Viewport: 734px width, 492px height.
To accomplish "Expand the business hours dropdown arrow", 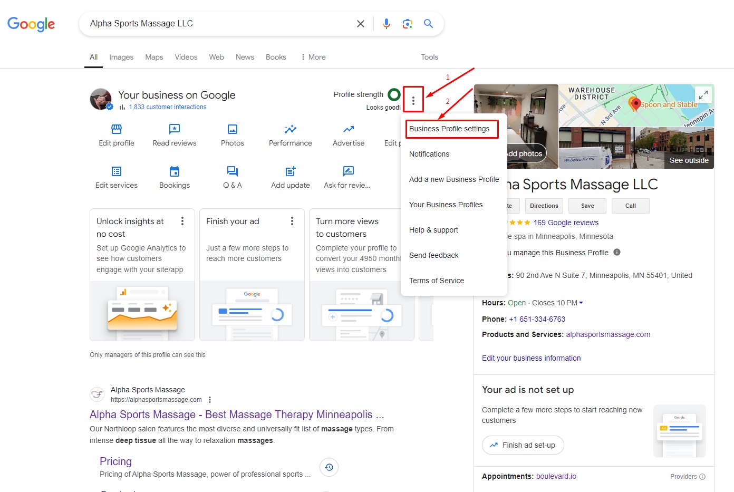I will [581, 303].
